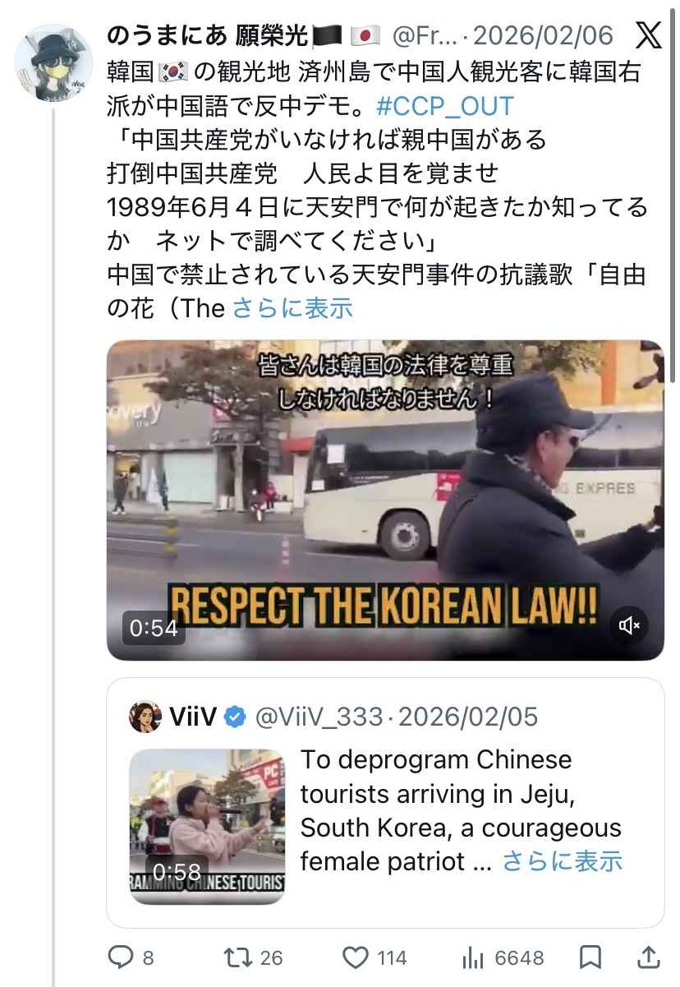Open @ViiV_333 profile handle

319,717
